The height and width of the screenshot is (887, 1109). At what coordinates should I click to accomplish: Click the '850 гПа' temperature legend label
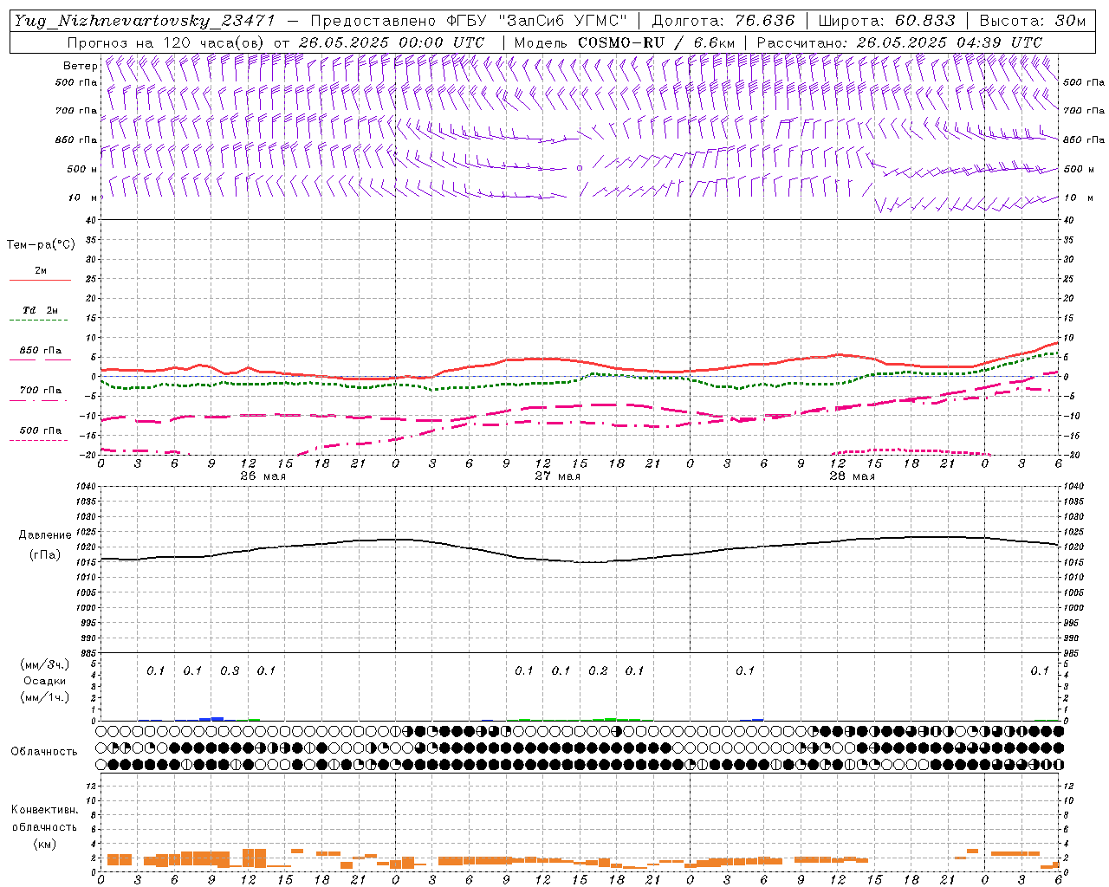(41, 351)
